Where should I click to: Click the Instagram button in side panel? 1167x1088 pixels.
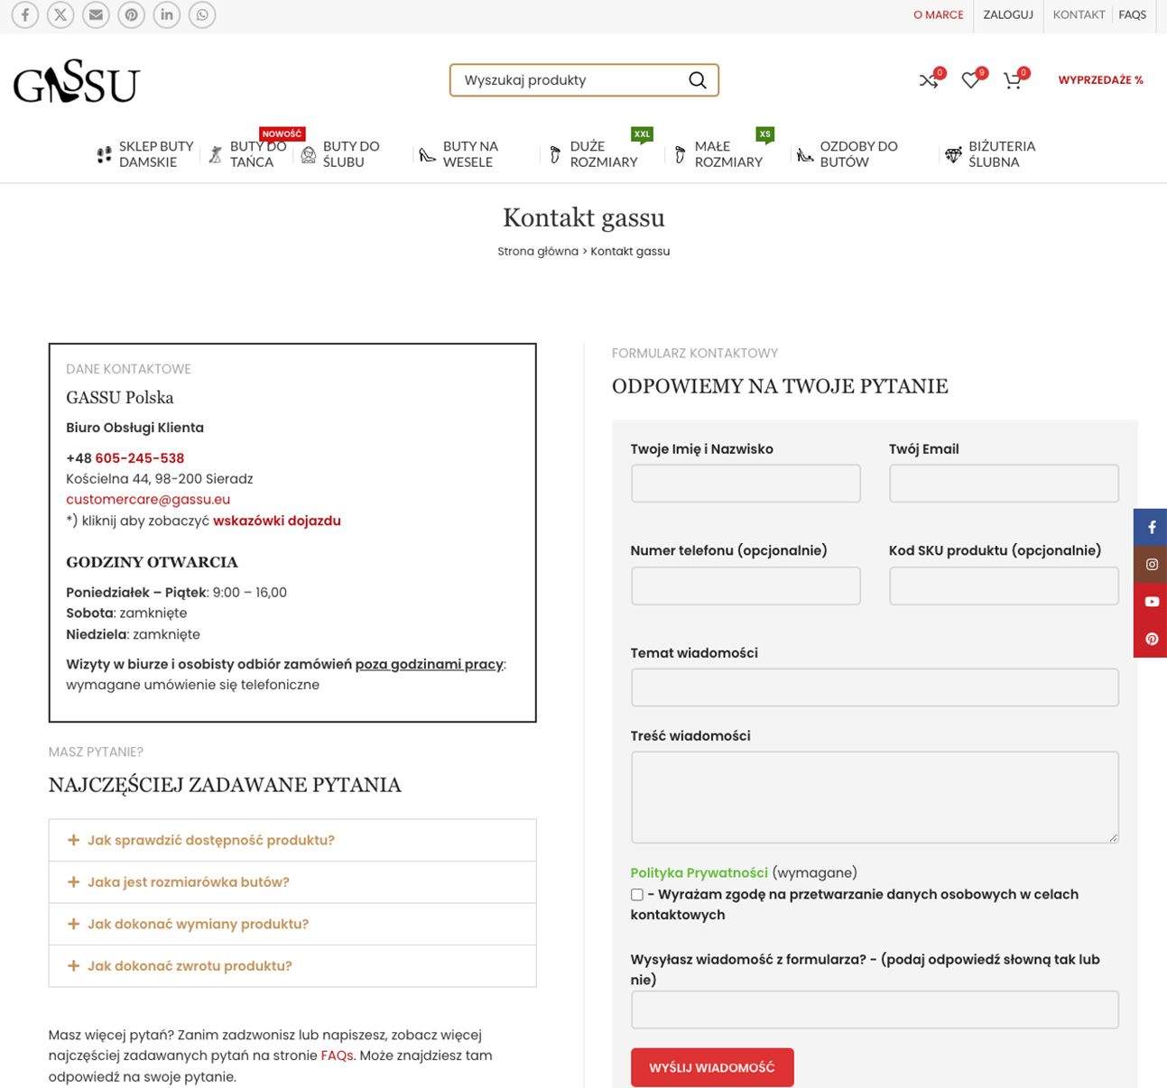(1151, 565)
